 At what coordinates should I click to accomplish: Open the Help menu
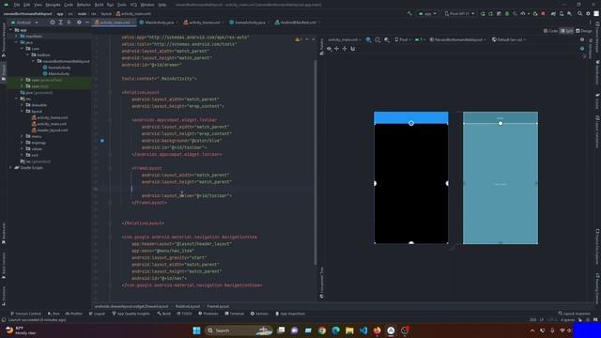pyautogui.click(x=162, y=5)
